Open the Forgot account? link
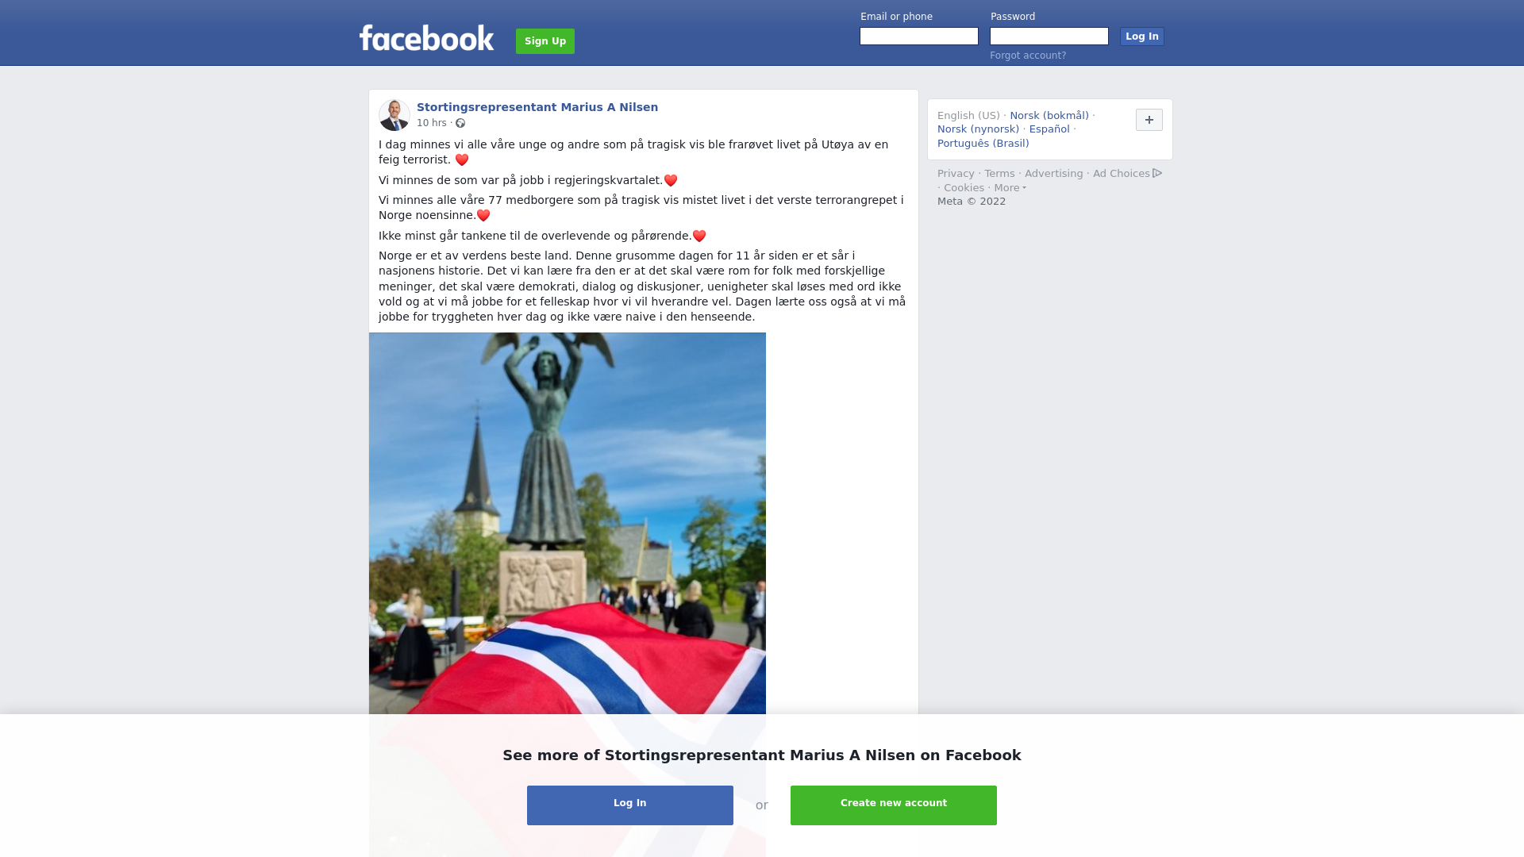 pos(1028,56)
